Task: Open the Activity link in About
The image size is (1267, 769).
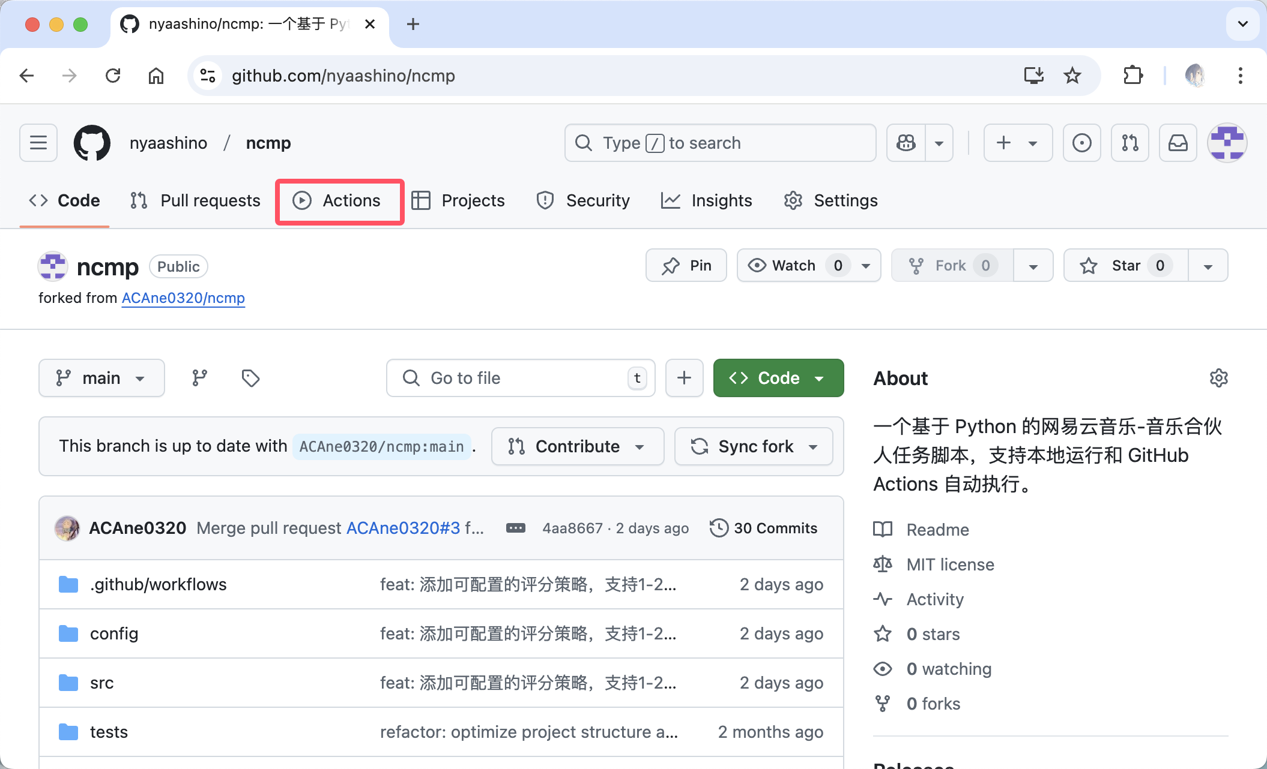Action: (935, 599)
